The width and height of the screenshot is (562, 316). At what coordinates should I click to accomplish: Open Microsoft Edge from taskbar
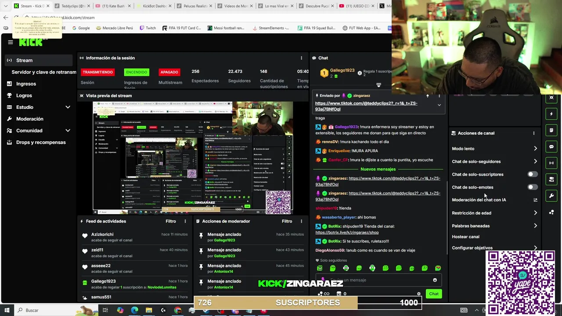click(x=134, y=310)
